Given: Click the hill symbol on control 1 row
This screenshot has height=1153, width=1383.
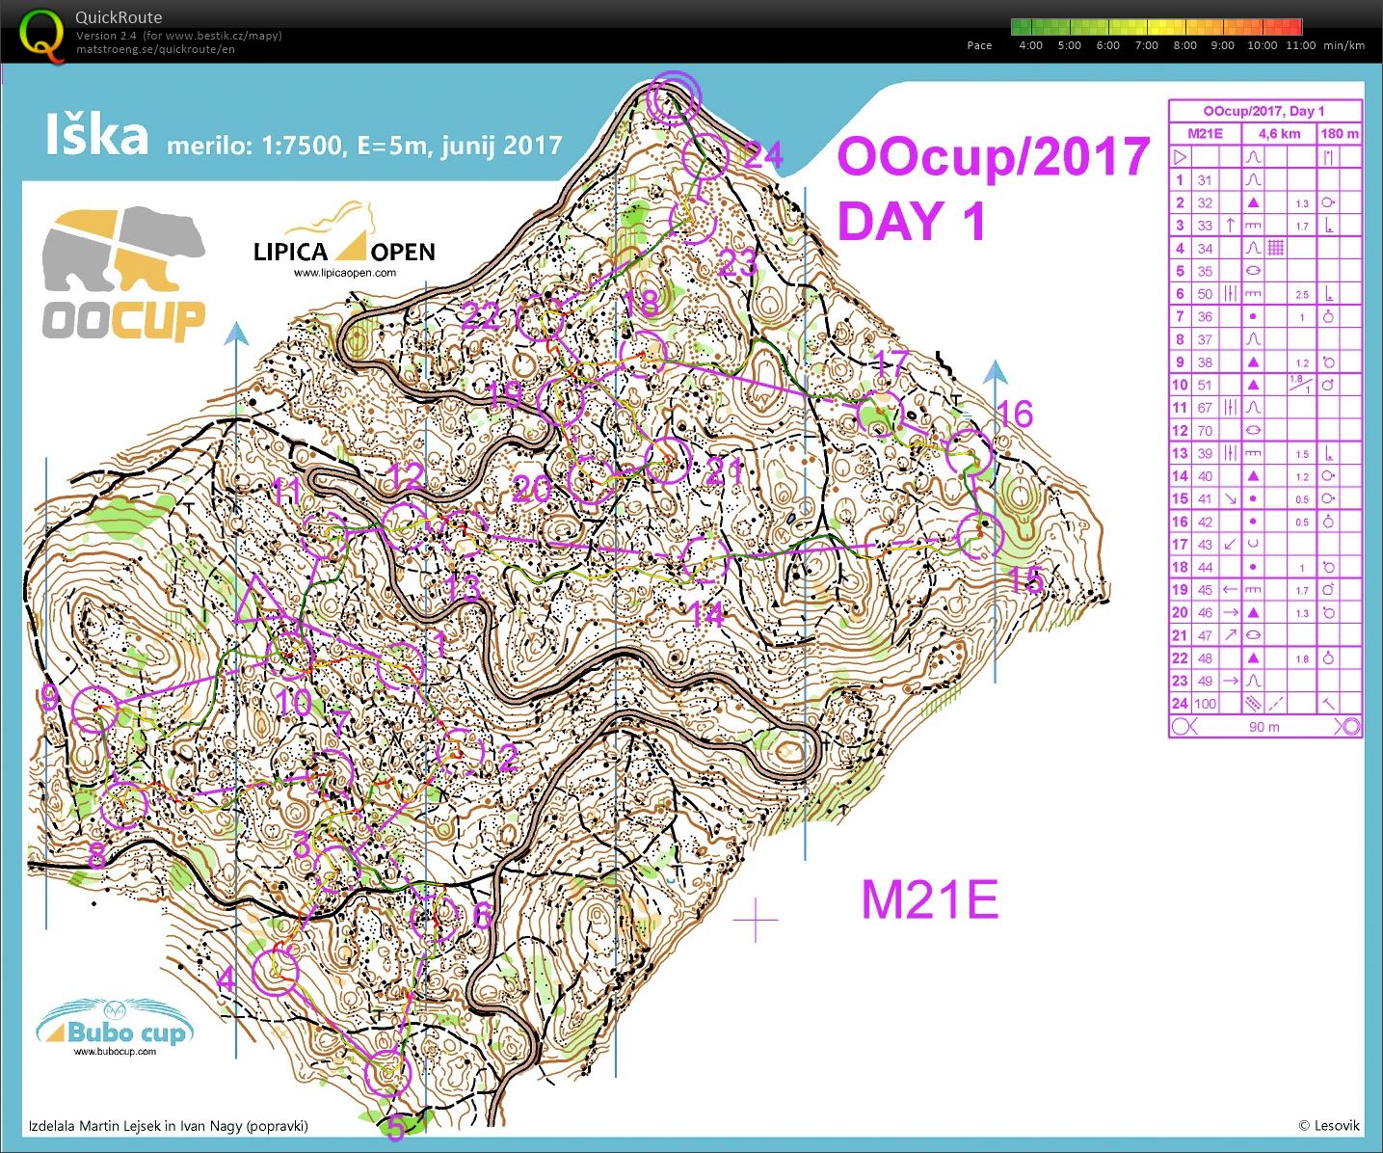Looking at the screenshot, I should point(1254,179).
